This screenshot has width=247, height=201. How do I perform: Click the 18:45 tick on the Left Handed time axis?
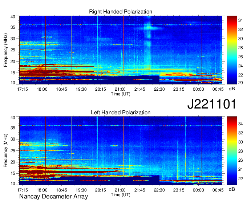click(62, 190)
